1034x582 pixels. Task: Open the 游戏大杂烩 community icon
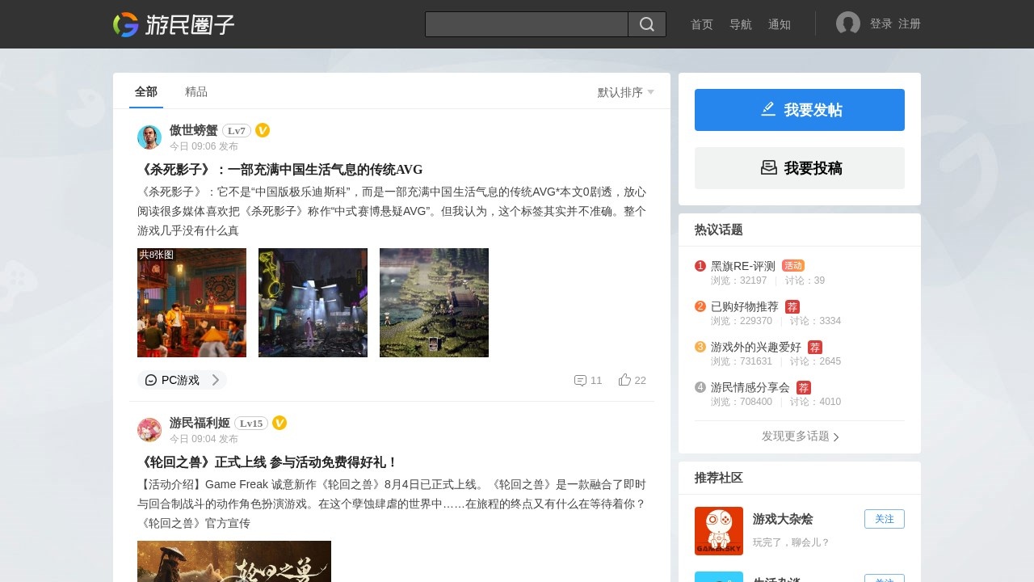click(x=719, y=531)
